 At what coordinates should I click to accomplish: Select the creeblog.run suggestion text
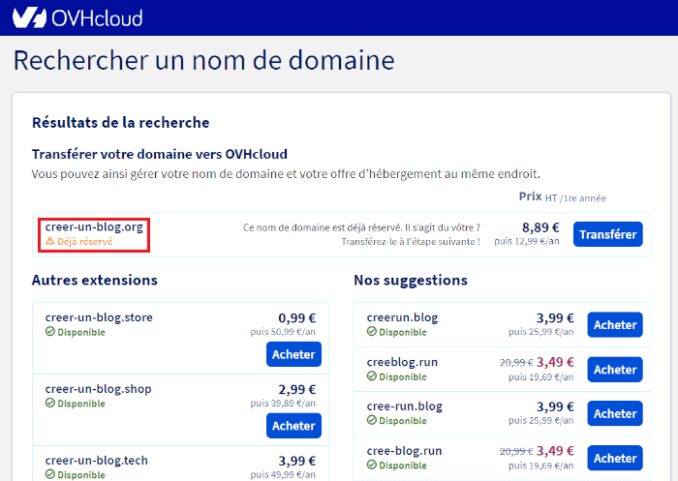(402, 362)
